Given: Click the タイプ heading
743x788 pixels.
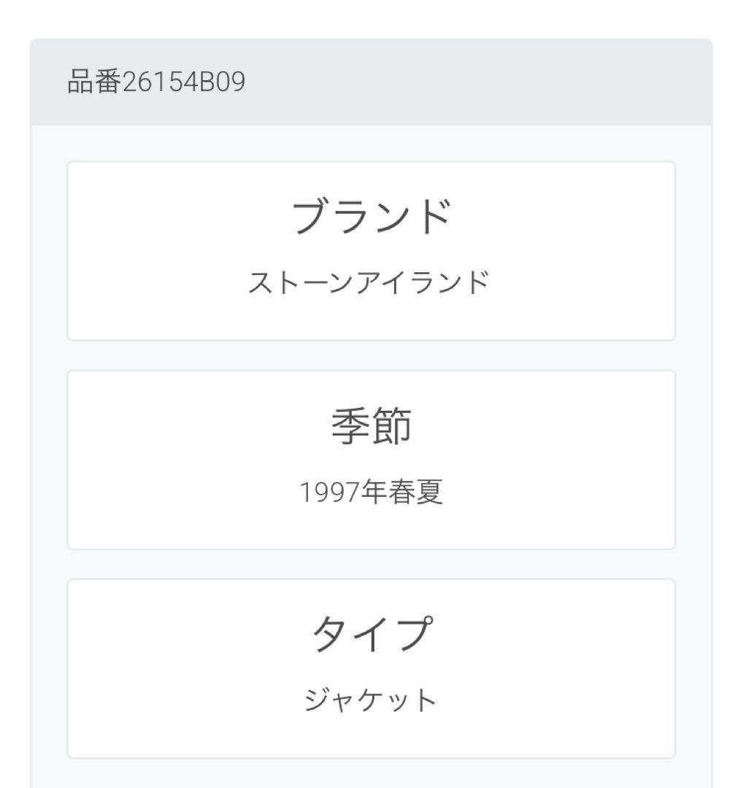Looking at the screenshot, I should pos(371,634).
